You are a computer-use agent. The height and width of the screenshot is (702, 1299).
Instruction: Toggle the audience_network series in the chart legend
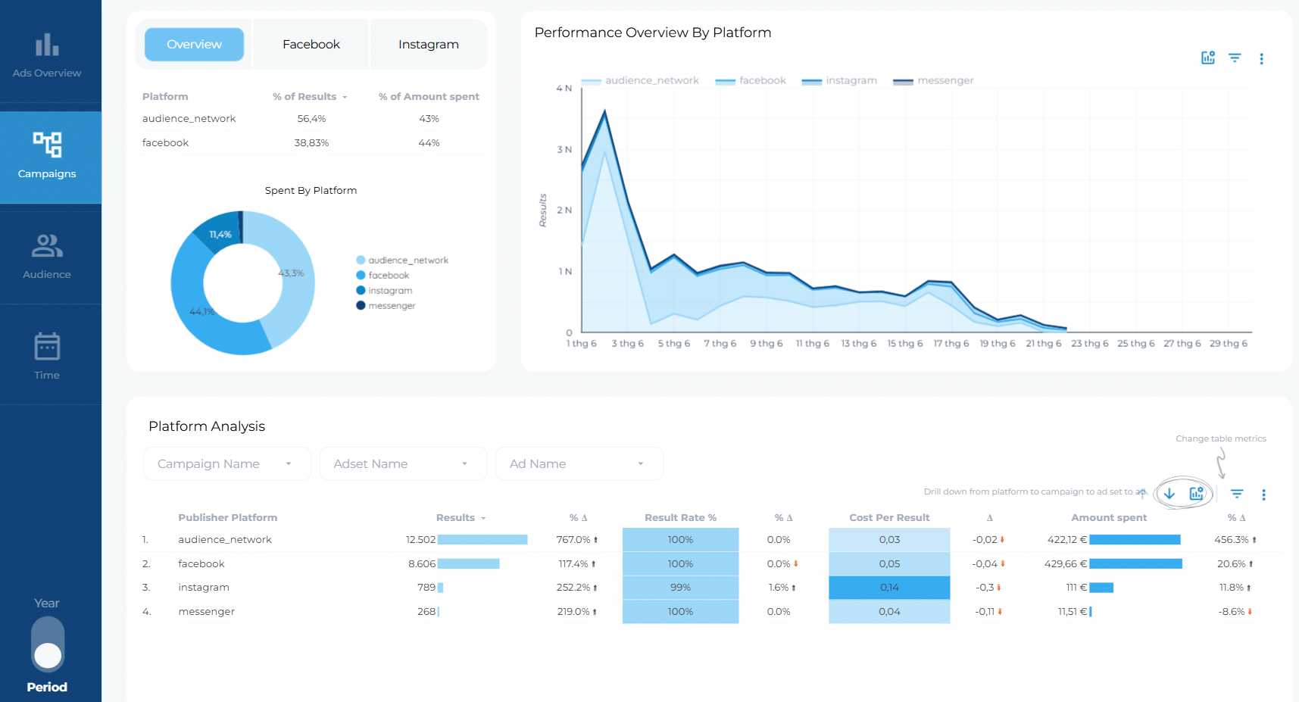pos(640,80)
